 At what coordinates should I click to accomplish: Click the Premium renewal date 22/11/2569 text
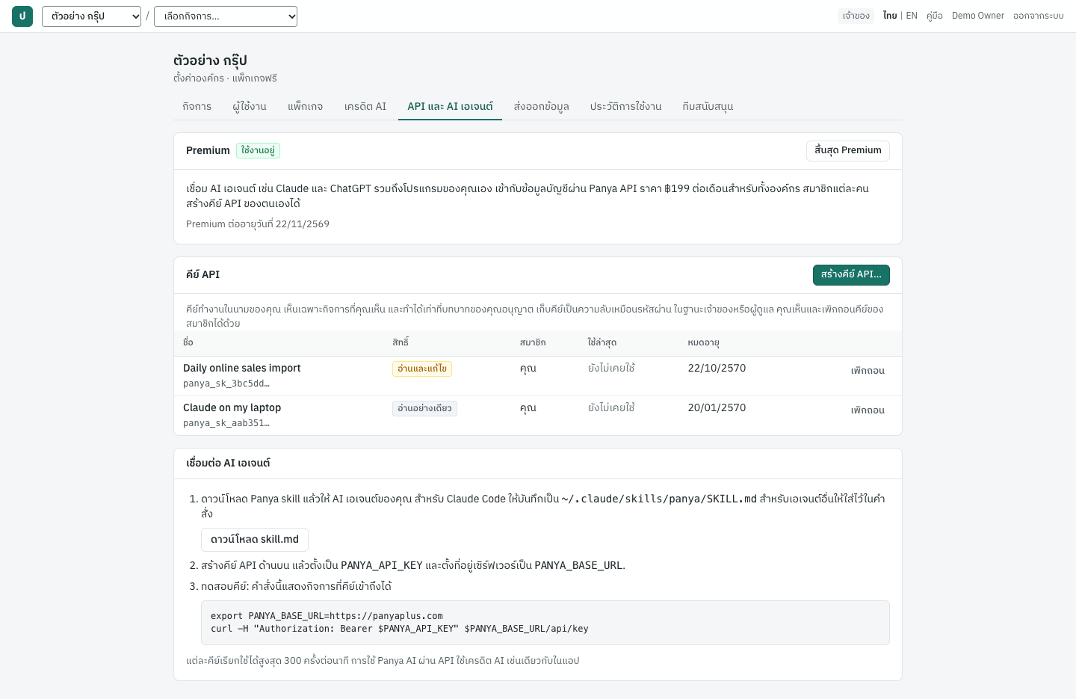(258, 224)
